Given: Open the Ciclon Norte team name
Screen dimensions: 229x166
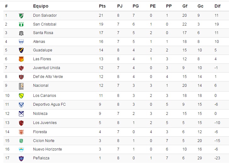Looking at the screenshot, I should pos(44,141).
